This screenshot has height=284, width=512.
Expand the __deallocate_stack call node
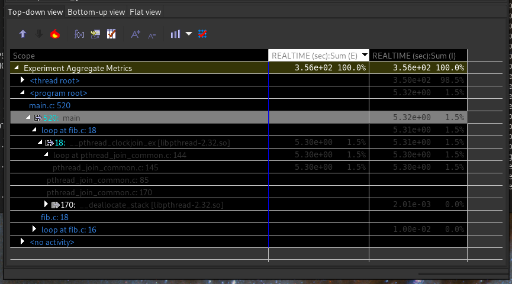coord(47,204)
